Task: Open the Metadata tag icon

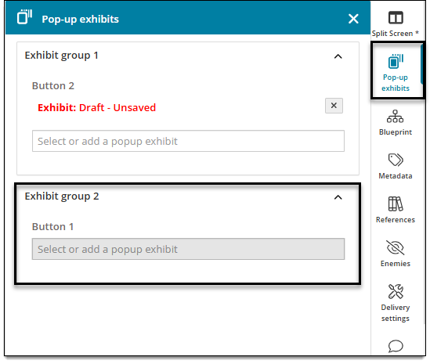Action: pyautogui.click(x=396, y=160)
